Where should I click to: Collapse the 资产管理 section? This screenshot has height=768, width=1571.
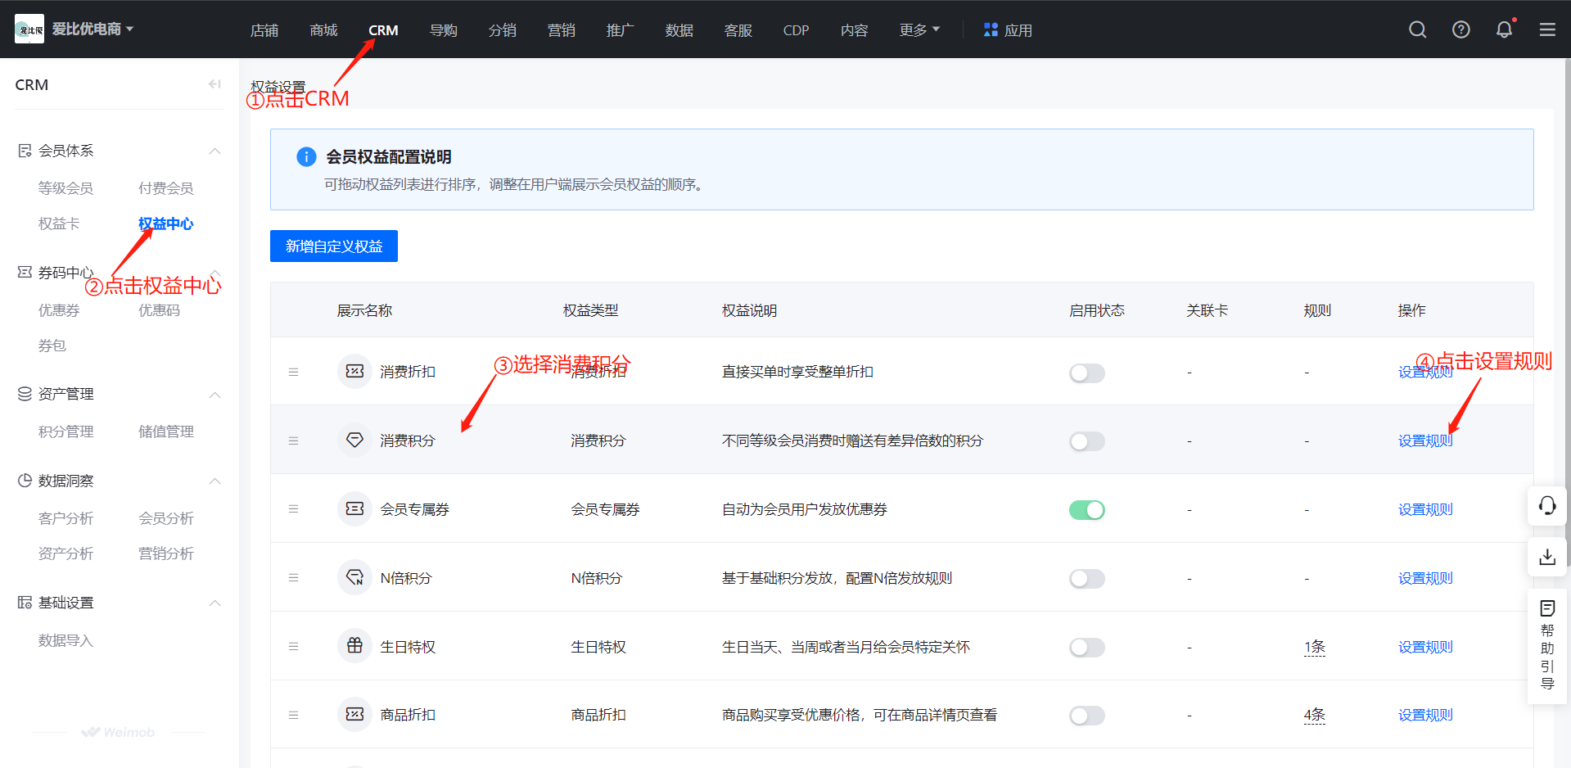pyautogui.click(x=214, y=395)
